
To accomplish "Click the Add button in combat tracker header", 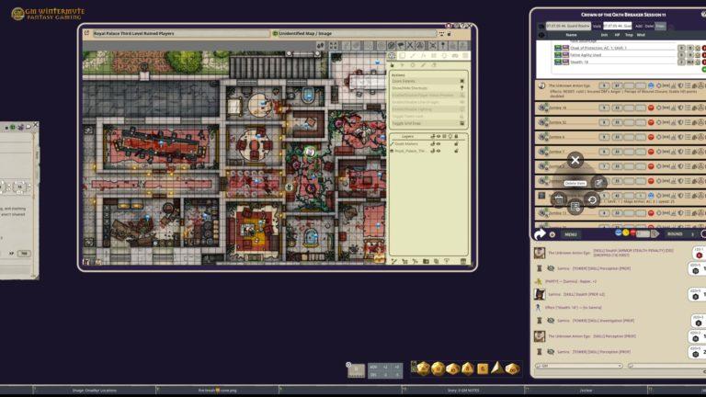I will tap(639, 26).
